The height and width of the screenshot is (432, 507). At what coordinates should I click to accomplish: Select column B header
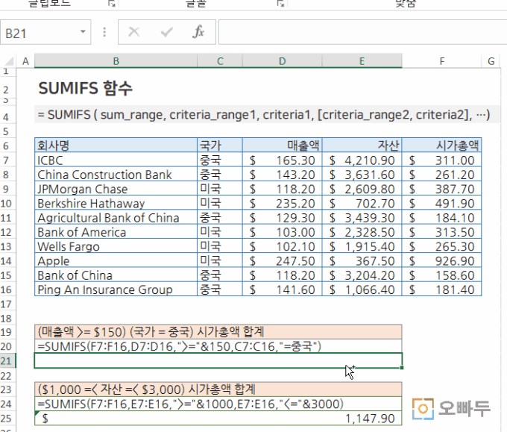click(x=116, y=61)
